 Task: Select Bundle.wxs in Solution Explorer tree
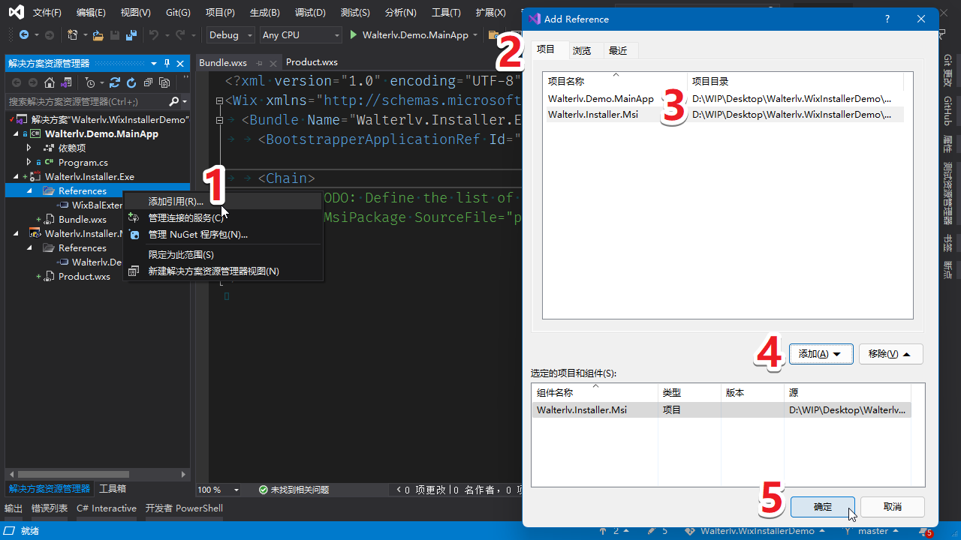pyautogui.click(x=82, y=220)
